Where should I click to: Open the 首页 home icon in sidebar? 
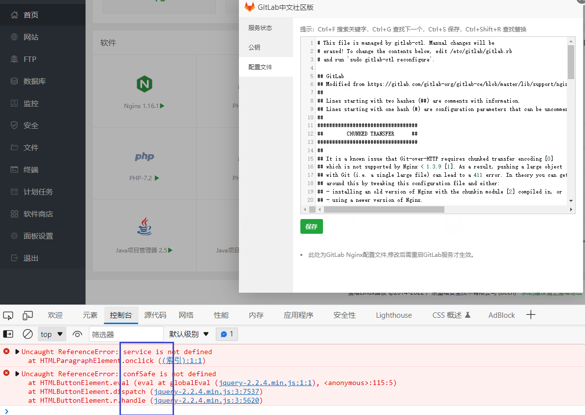(x=14, y=15)
